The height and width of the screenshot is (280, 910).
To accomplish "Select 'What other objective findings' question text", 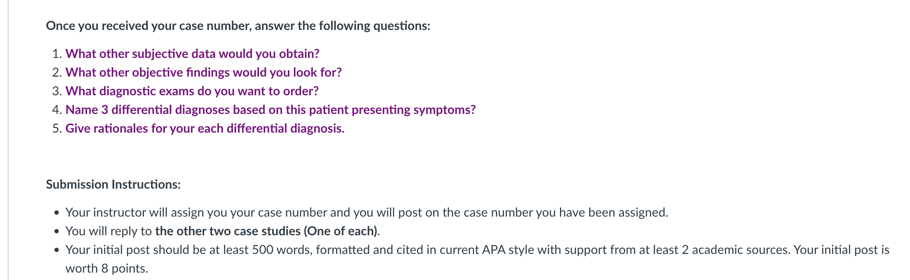I will coord(204,72).
